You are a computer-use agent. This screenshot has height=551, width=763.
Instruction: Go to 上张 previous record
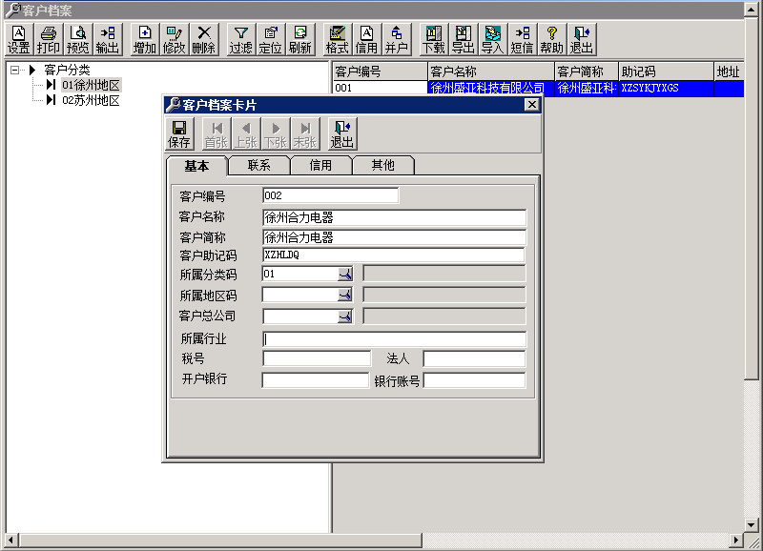pos(246,133)
